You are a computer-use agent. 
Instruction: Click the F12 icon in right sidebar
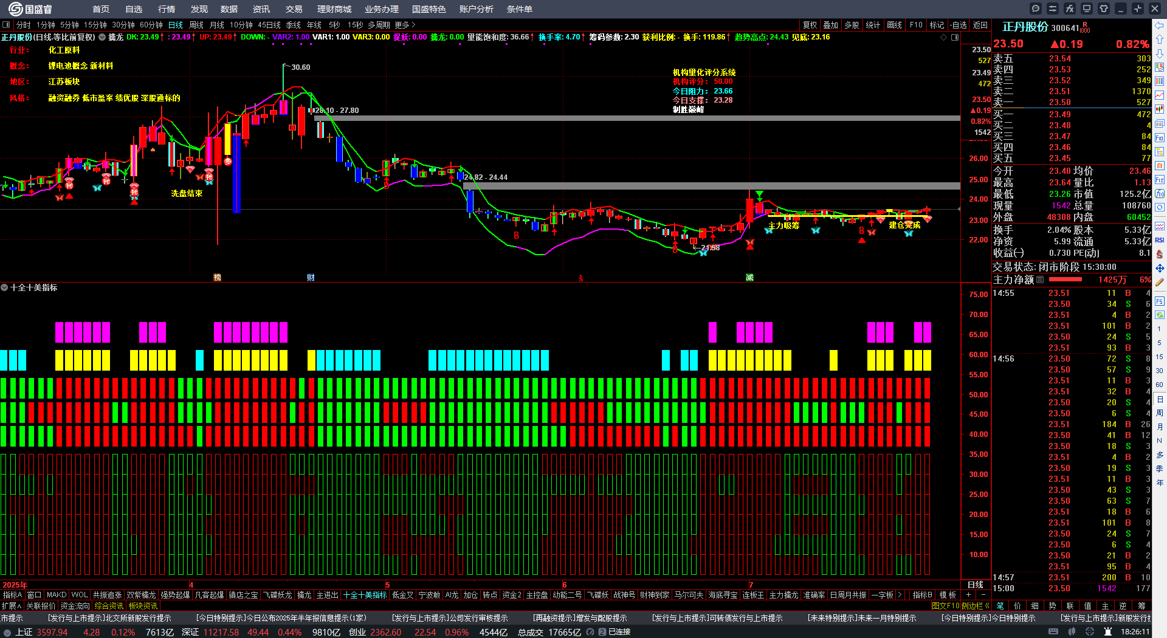(1160, 179)
